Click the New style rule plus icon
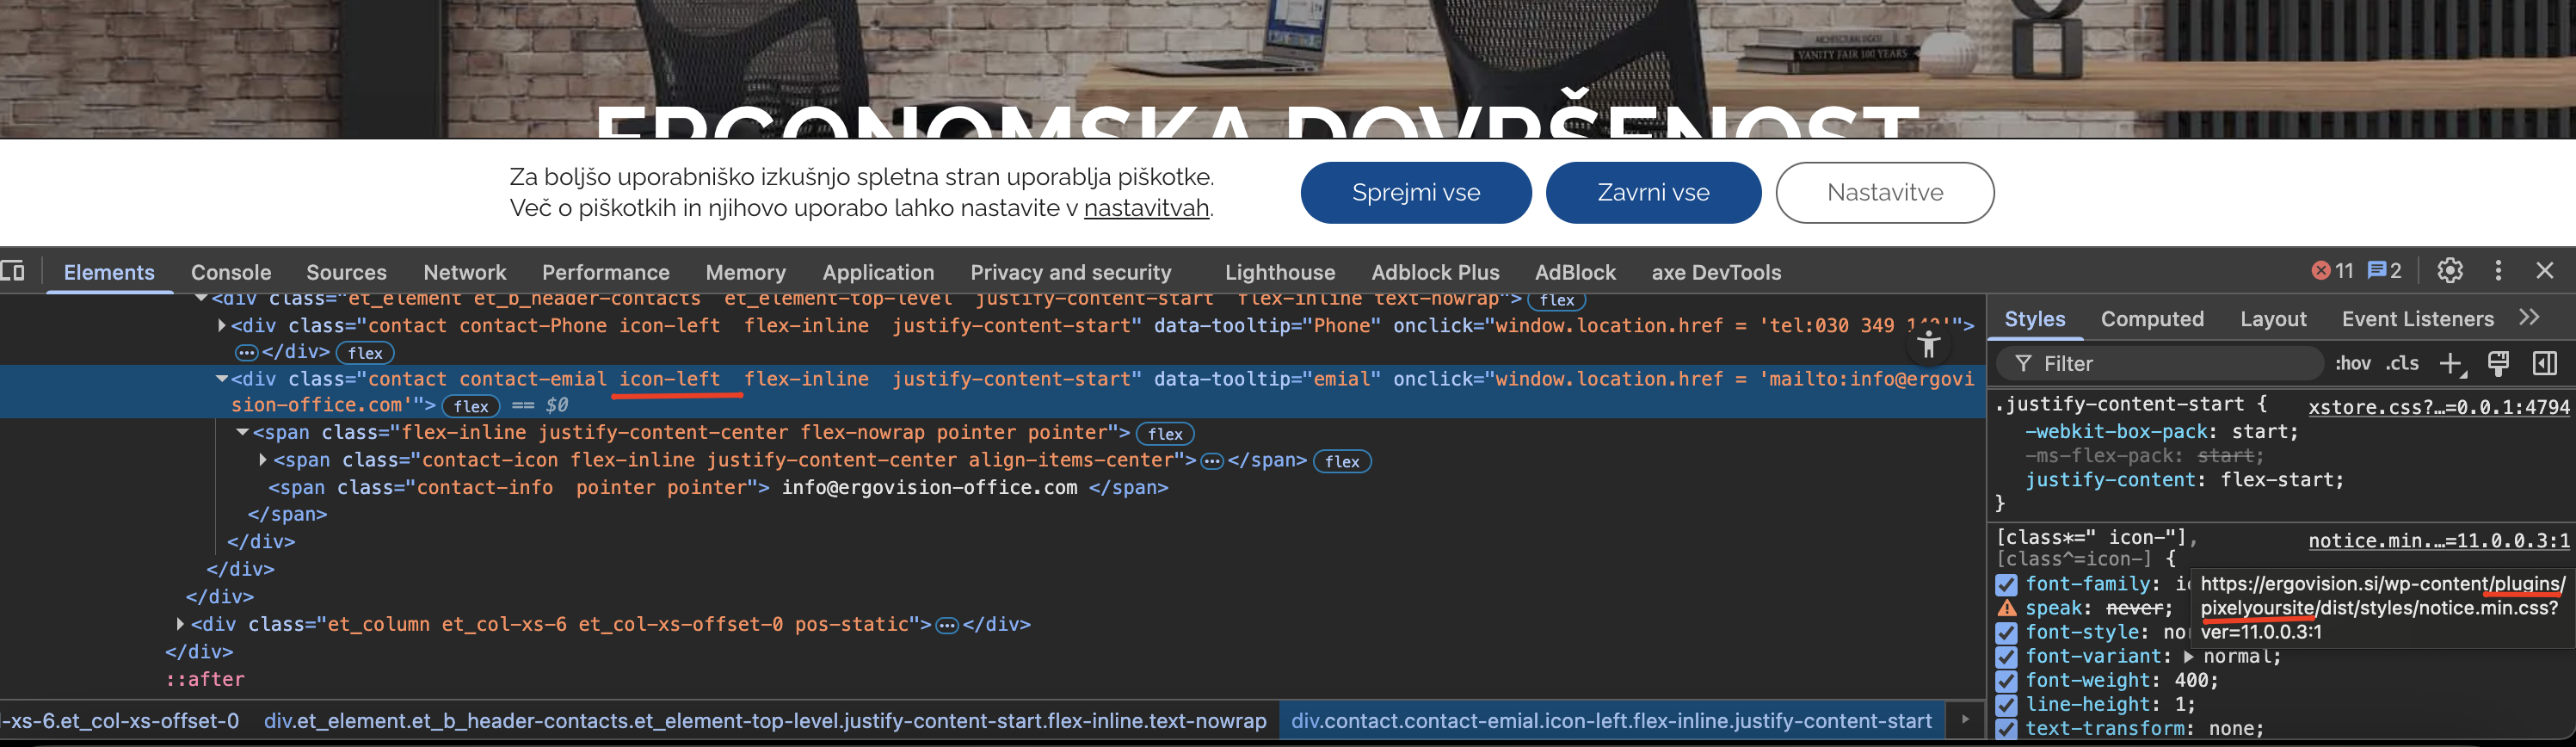 point(2452,364)
